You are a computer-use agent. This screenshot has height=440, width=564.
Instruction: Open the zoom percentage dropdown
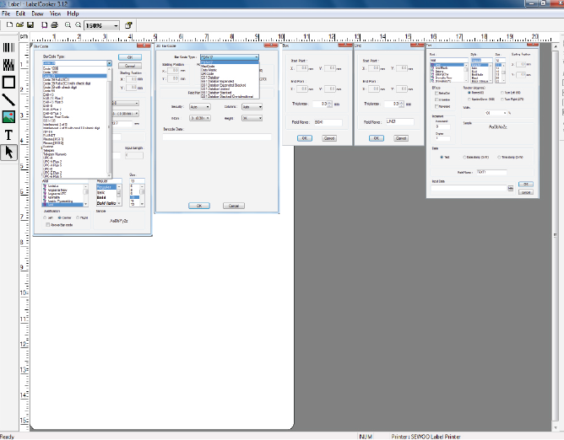pos(116,25)
